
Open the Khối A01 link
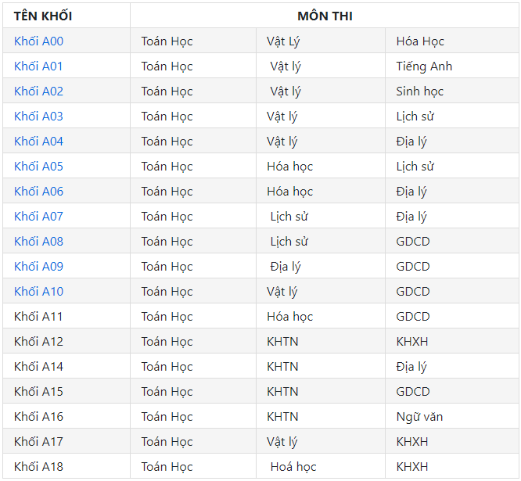(38, 66)
